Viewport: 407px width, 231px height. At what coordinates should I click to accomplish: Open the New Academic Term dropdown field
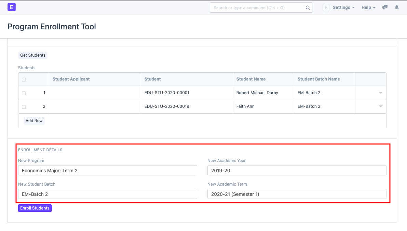[x=297, y=194]
